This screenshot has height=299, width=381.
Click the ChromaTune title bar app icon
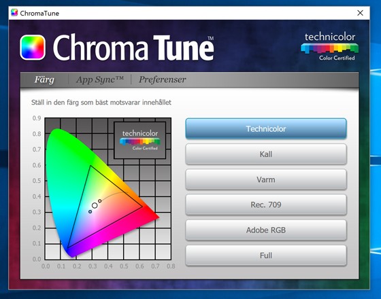click(14, 13)
